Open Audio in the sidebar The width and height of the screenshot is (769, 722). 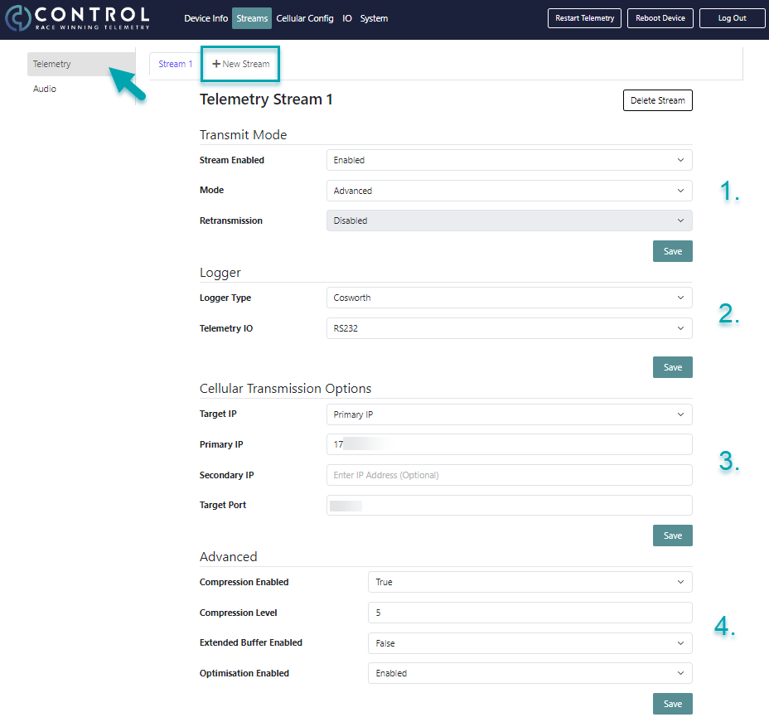click(x=45, y=89)
